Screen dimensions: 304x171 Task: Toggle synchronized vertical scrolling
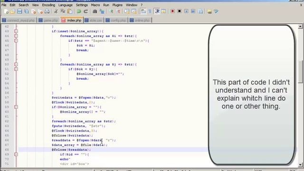(127, 11)
